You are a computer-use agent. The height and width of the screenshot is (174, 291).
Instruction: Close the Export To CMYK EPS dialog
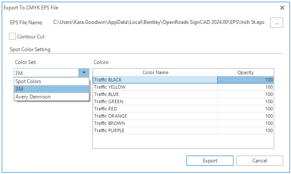pyautogui.click(x=282, y=8)
